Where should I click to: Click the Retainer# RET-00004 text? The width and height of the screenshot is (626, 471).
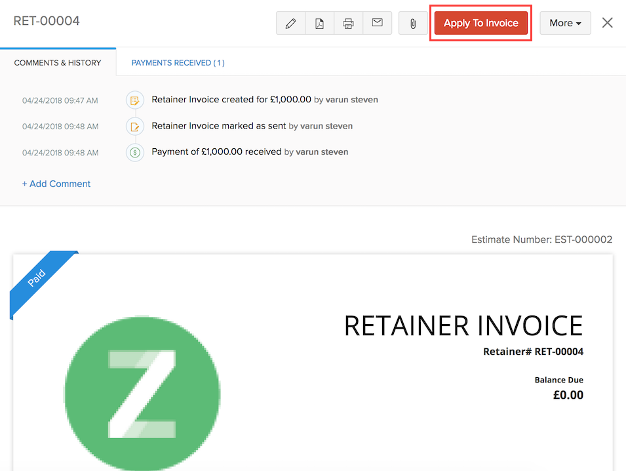tap(534, 352)
